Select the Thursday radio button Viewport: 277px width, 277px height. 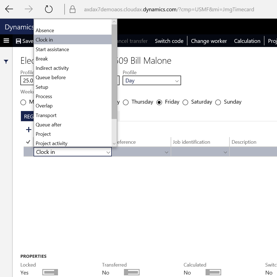126,102
